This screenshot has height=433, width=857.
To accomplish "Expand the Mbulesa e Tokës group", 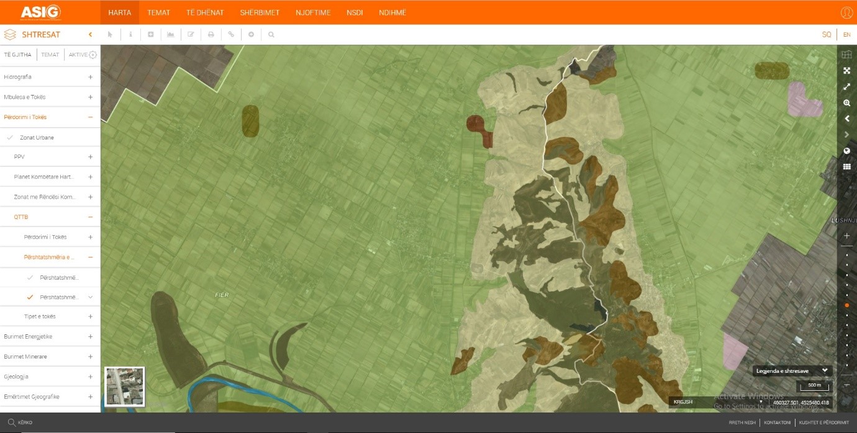I will [90, 97].
